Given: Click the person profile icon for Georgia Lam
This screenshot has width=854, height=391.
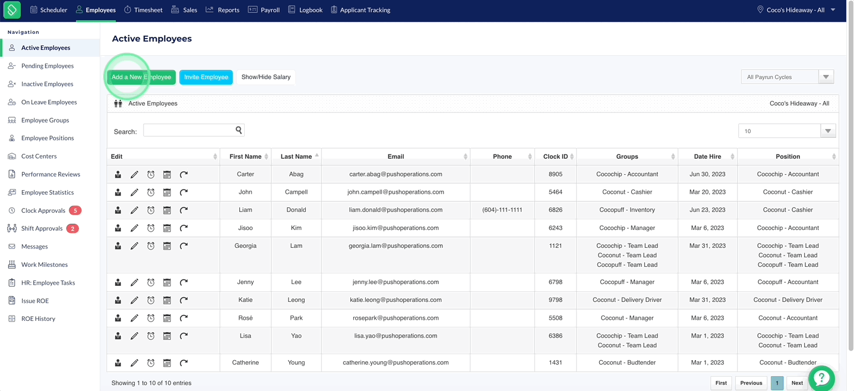Looking at the screenshot, I should 118,246.
